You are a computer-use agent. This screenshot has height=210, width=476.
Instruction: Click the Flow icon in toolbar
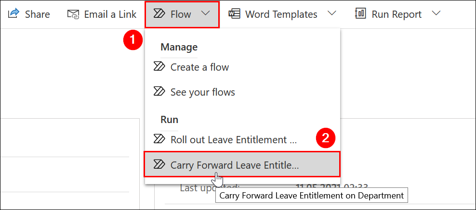click(159, 14)
